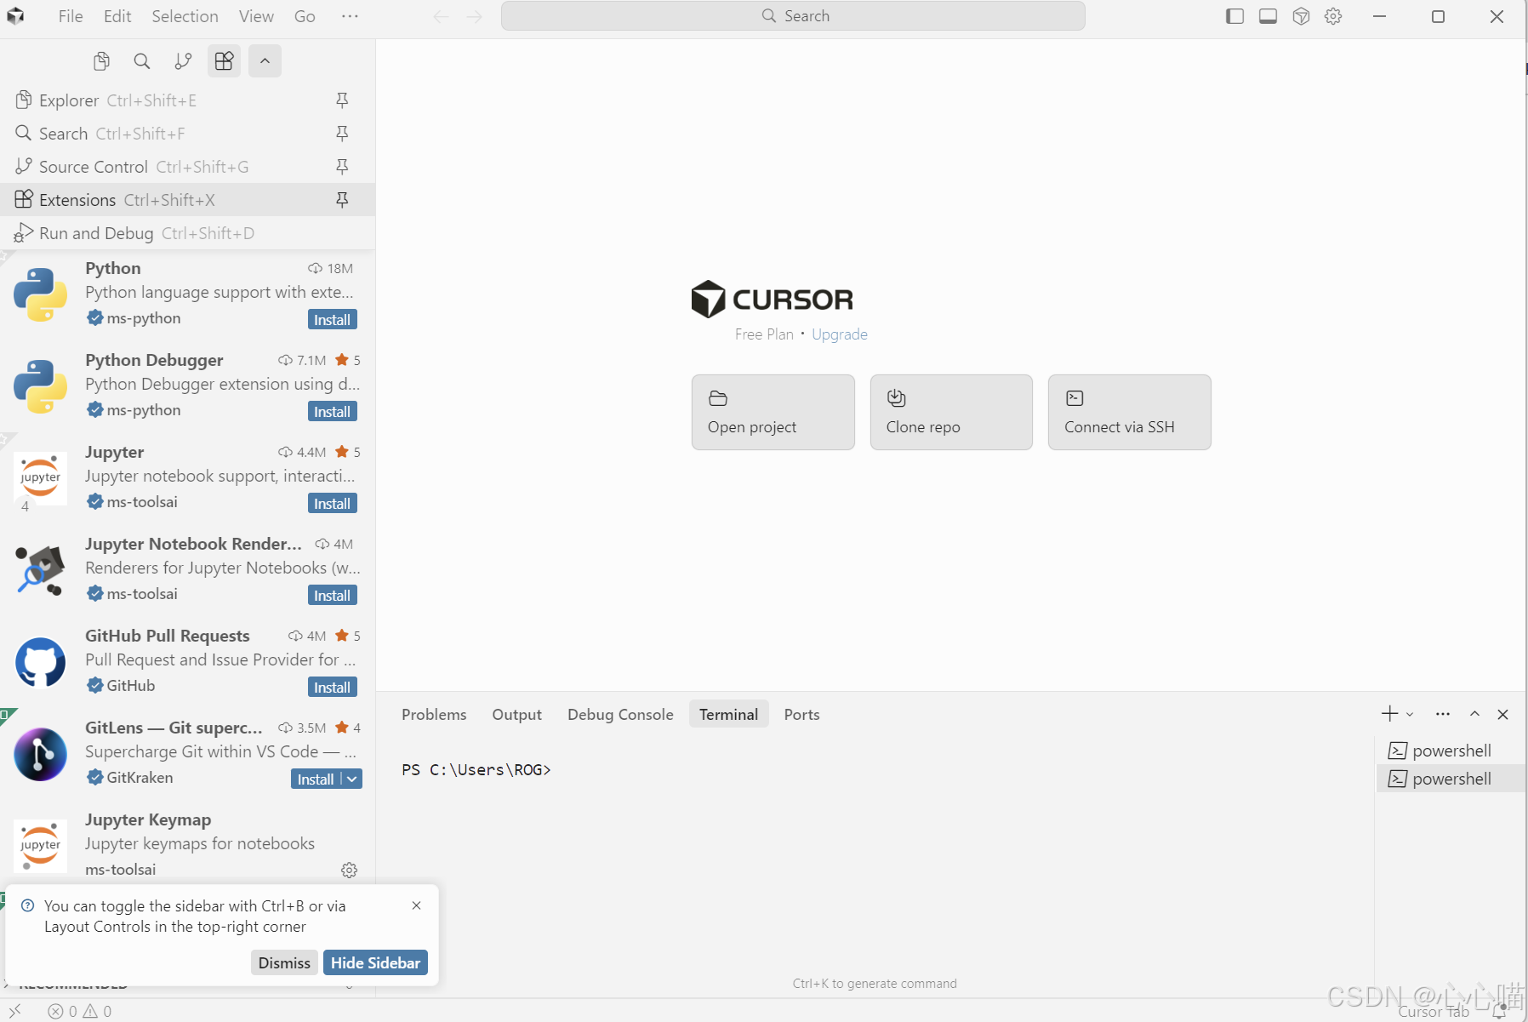Click the Cursor app logo in title bar

[x=16, y=16]
